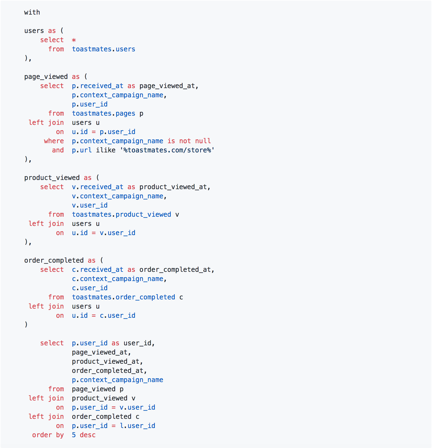Click the 'page_viewed_at,' alias in the first select
Viewport: 432px width, 448px height.
pyautogui.click(x=169, y=86)
